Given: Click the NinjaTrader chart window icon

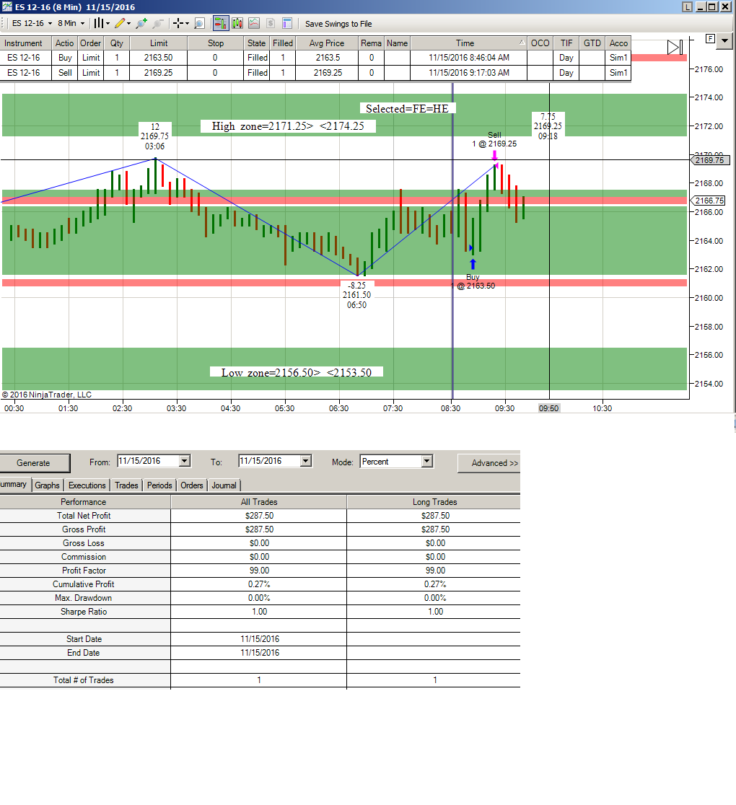Looking at the screenshot, I should [x=6, y=6].
